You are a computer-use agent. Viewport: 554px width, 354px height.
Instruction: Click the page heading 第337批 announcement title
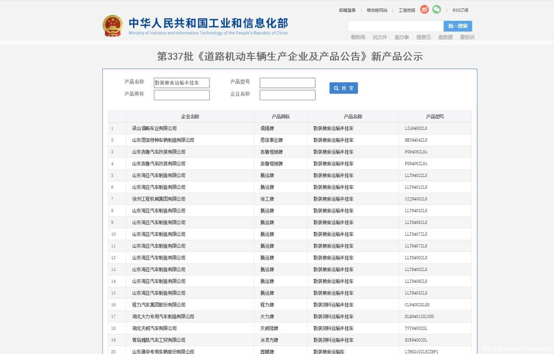point(290,57)
